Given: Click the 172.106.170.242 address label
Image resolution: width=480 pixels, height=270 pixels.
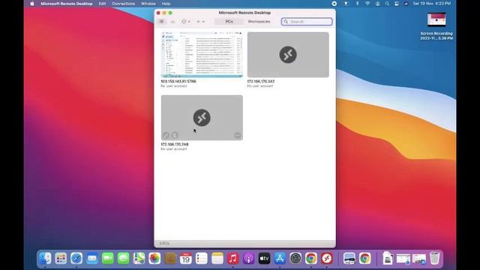Looking at the screenshot, I should (x=261, y=82).
